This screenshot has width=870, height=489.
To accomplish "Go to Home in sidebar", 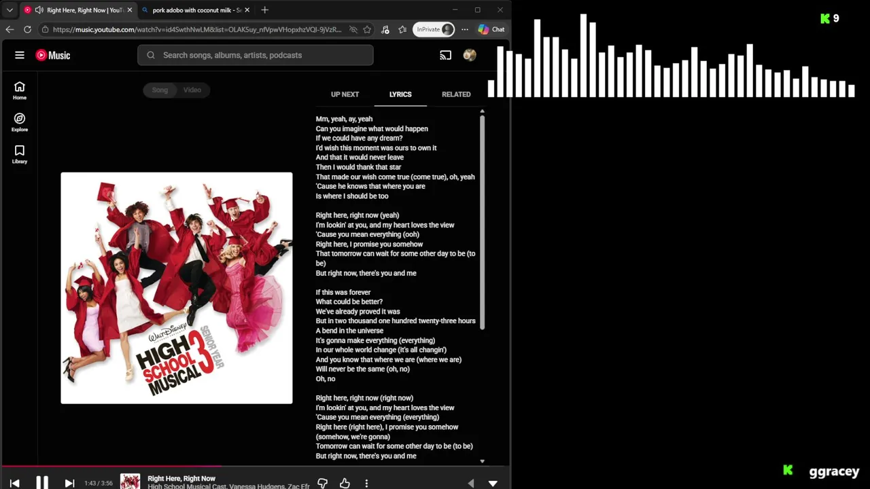I will click(x=20, y=90).
